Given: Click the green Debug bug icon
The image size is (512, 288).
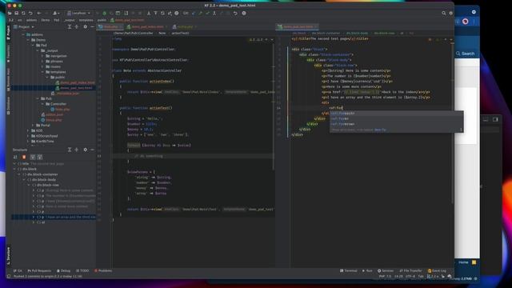Looking at the screenshot, I should [x=105, y=13].
